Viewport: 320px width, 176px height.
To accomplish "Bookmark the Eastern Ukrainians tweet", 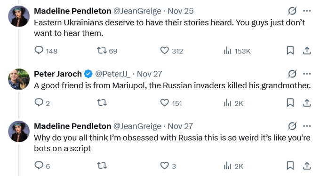I will click(x=290, y=51).
